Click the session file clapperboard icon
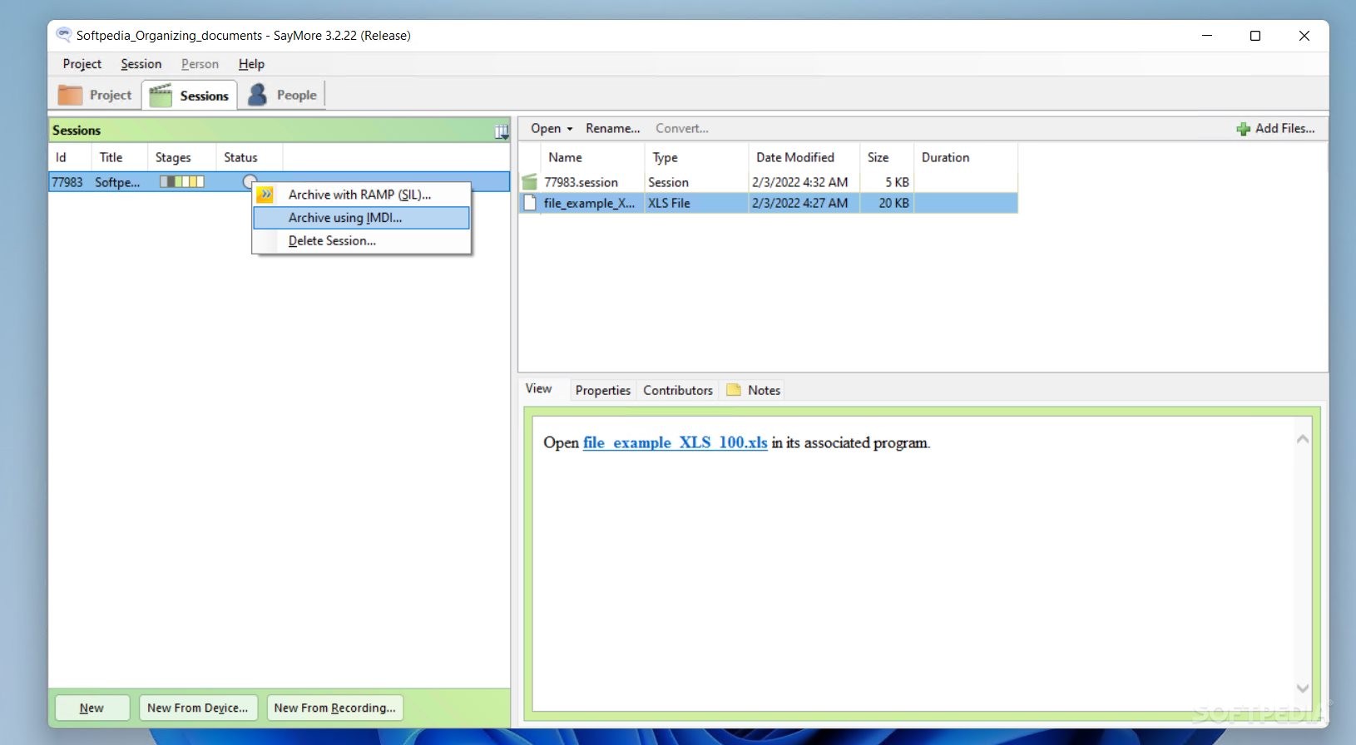 tap(530, 181)
